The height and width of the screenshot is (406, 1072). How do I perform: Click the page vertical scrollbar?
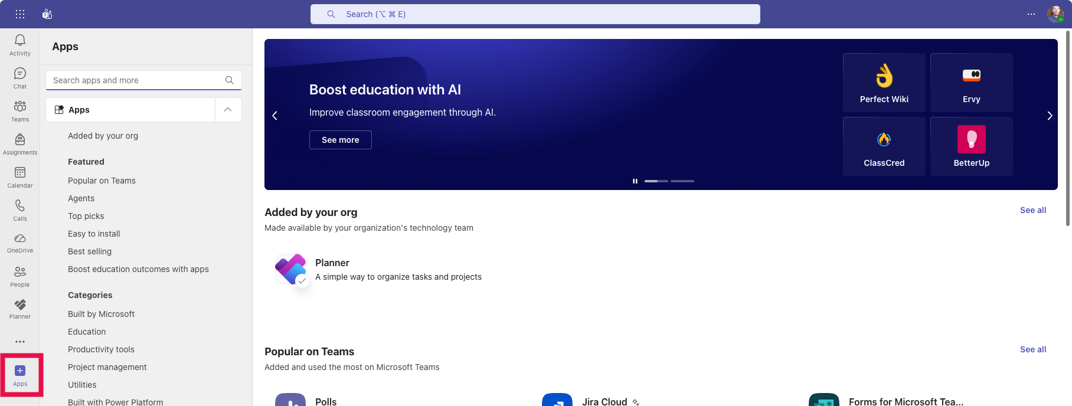(1068, 127)
